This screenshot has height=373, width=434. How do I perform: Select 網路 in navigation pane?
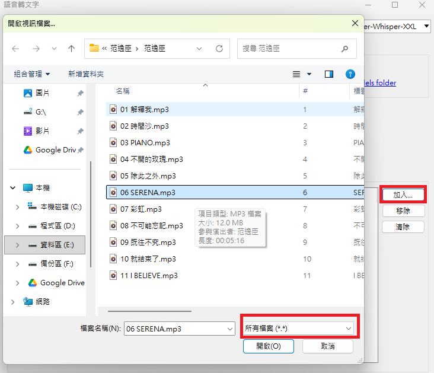[x=43, y=302]
